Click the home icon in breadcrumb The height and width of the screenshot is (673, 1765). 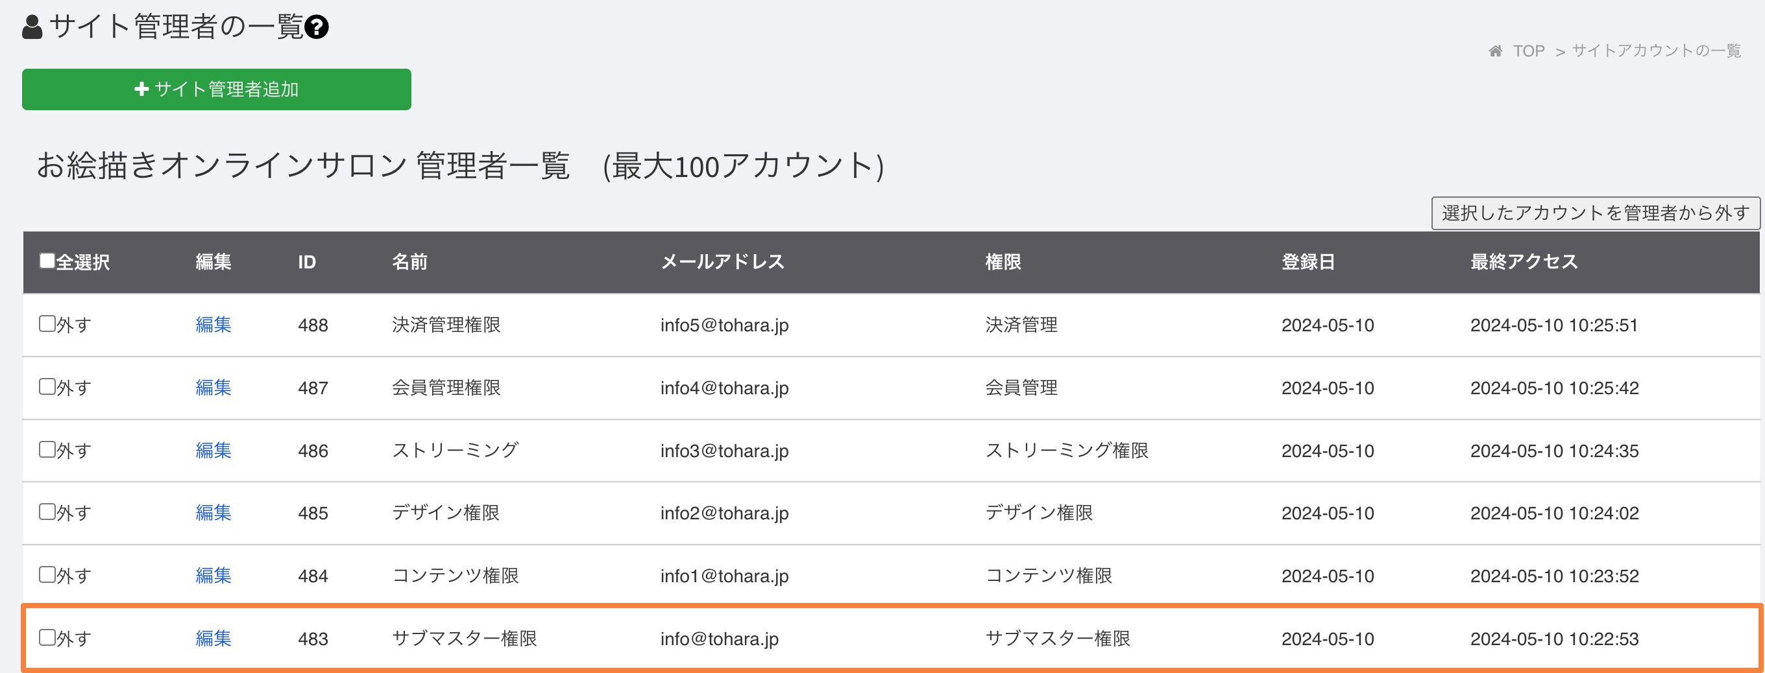point(1496,51)
